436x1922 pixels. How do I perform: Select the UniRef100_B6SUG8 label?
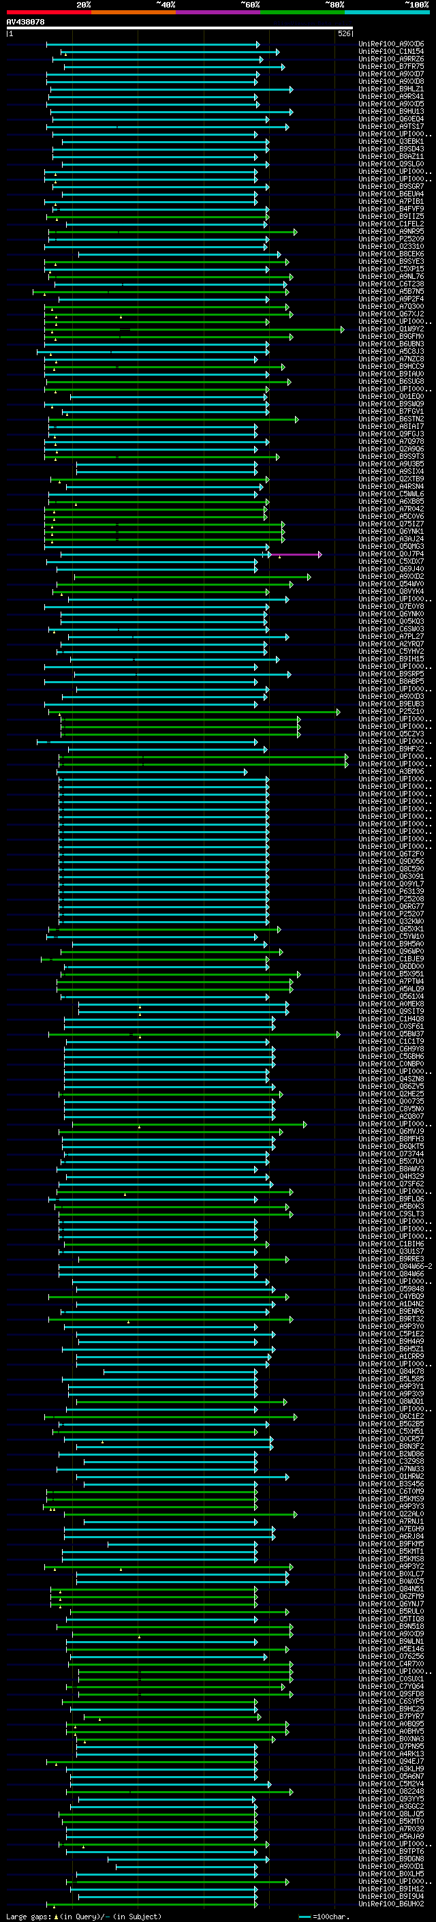[391, 381]
